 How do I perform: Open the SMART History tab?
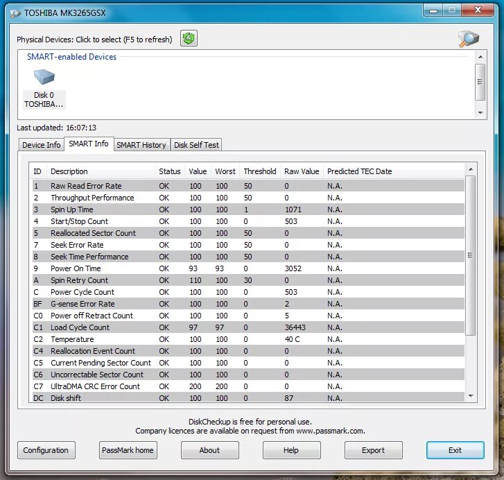pyautogui.click(x=141, y=145)
